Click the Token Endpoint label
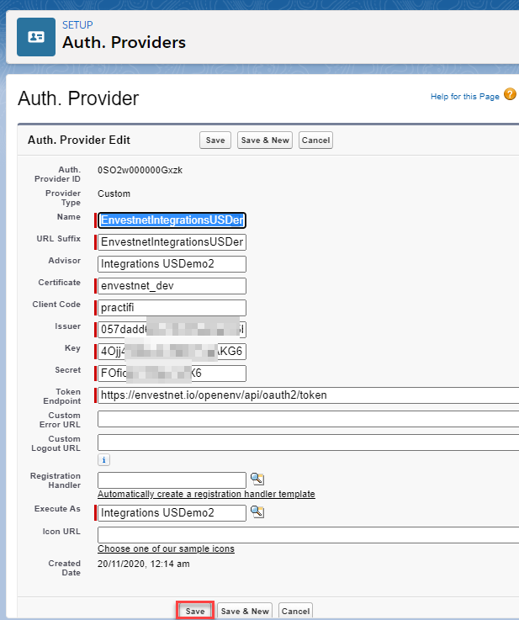This screenshot has width=519, height=620. [61, 396]
